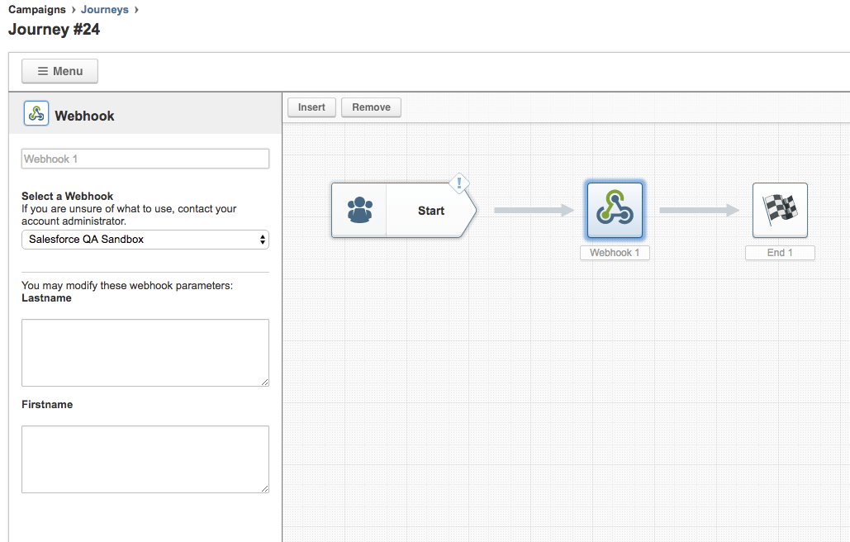
Task: Click the Insert button above the canvas
Action: tap(311, 107)
